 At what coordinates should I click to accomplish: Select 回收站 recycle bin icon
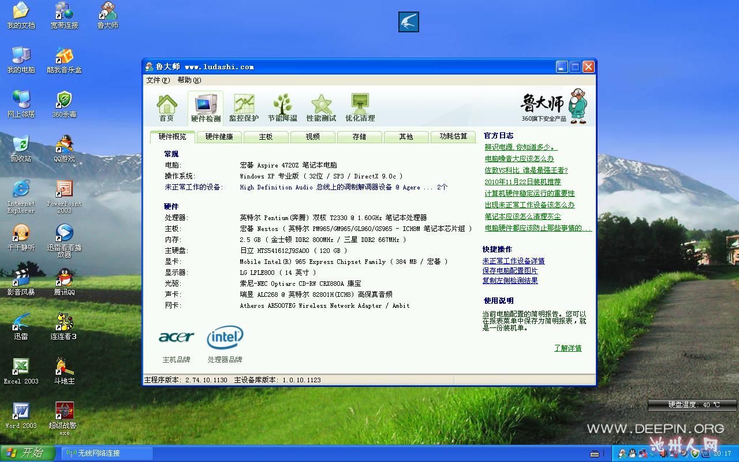click(x=21, y=148)
